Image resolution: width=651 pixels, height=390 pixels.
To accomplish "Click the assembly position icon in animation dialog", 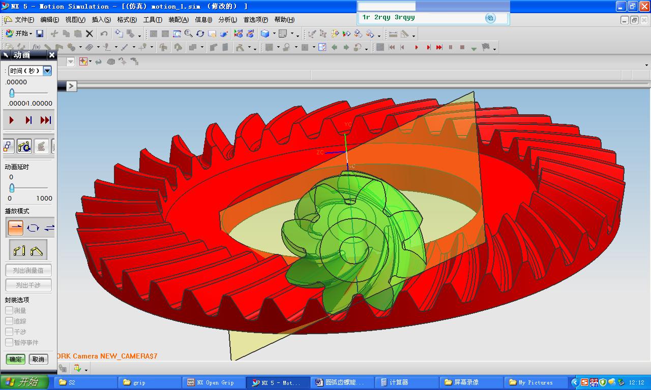I will pos(24,146).
